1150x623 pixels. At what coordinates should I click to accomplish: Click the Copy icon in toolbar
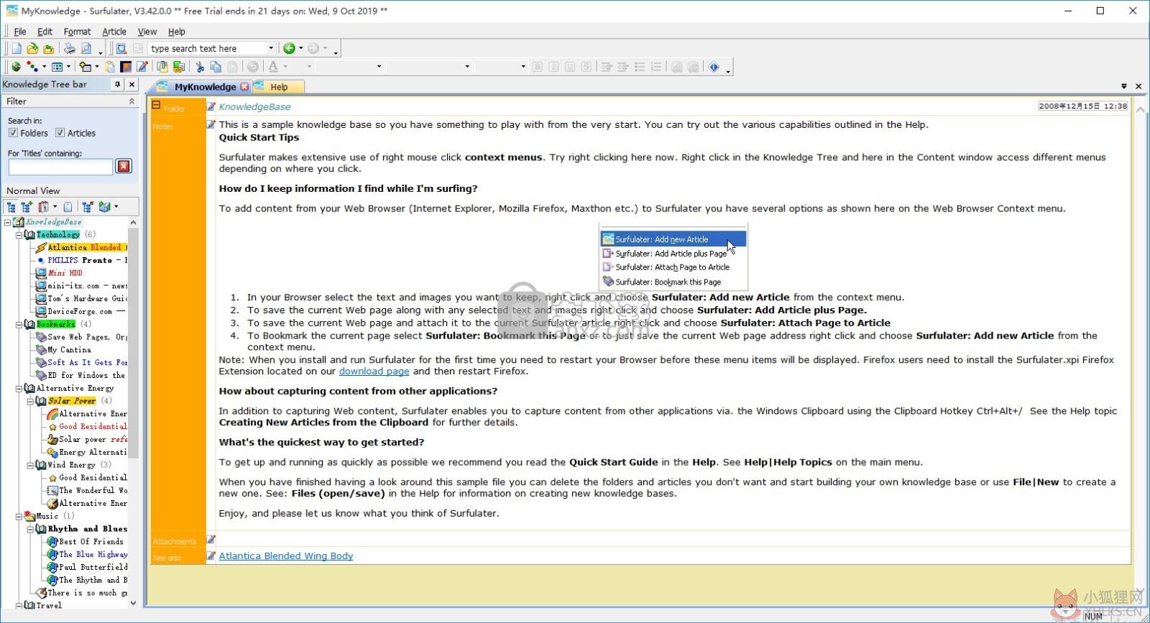point(216,67)
